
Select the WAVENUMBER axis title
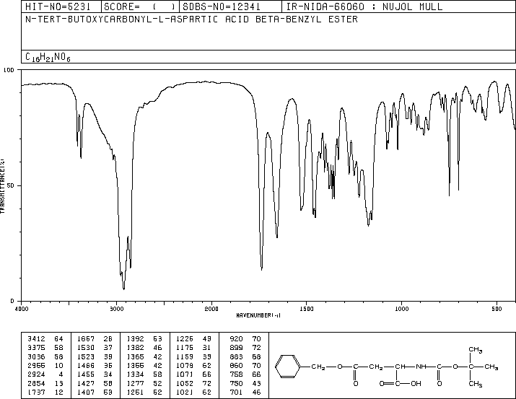click(x=258, y=315)
